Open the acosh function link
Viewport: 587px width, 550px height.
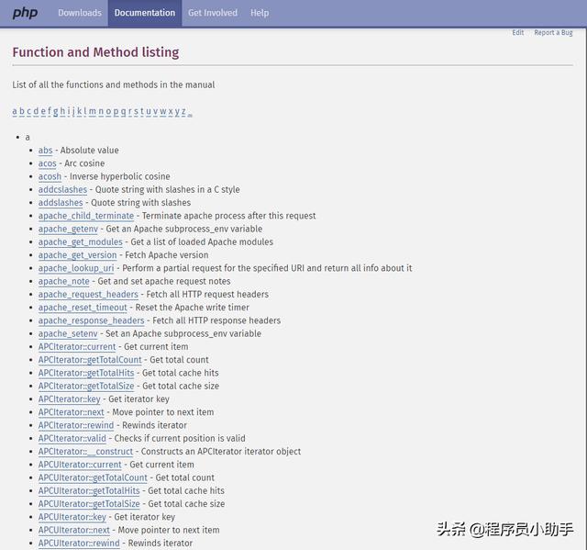(50, 176)
